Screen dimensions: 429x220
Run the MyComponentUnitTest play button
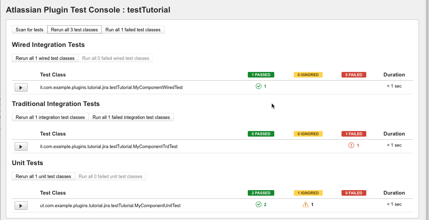pos(21,205)
